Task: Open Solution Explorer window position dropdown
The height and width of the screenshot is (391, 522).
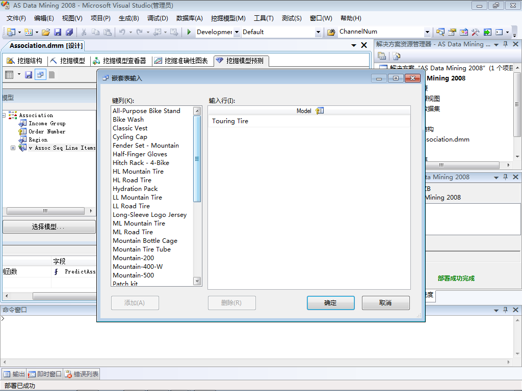Action: [x=496, y=44]
